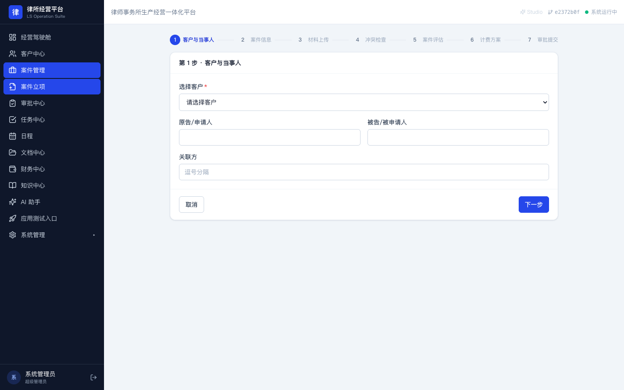Click the 审批中心 clipboard icon
The height and width of the screenshot is (390, 624).
pyautogui.click(x=13, y=103)
